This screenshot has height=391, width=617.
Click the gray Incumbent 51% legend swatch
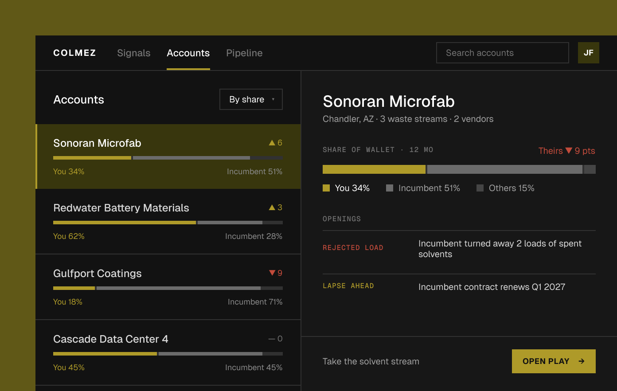(x=390, y=188)
